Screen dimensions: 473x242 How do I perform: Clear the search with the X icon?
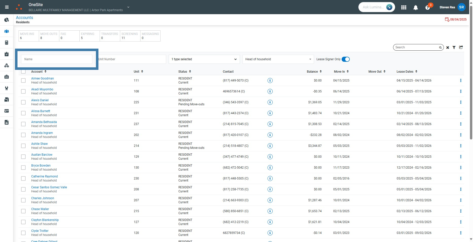coord(448,47)
